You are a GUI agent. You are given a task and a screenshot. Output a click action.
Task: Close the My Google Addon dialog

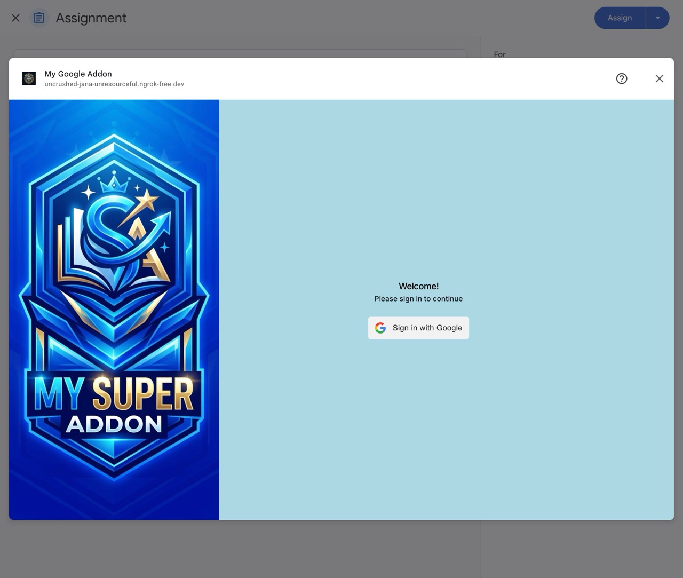(x=659, y=78)
